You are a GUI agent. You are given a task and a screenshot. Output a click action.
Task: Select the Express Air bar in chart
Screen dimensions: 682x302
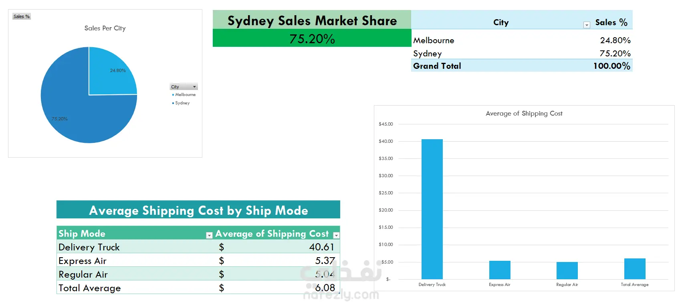click(500, 270)
